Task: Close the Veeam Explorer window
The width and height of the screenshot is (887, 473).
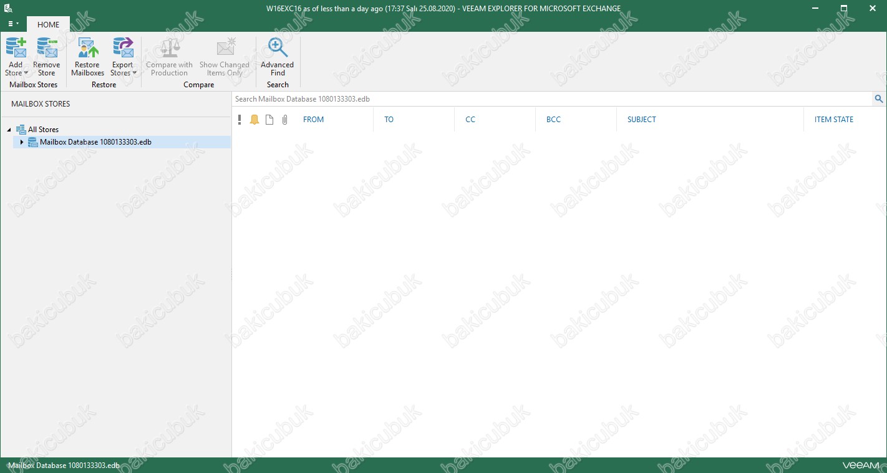Action: coord(872,8)
